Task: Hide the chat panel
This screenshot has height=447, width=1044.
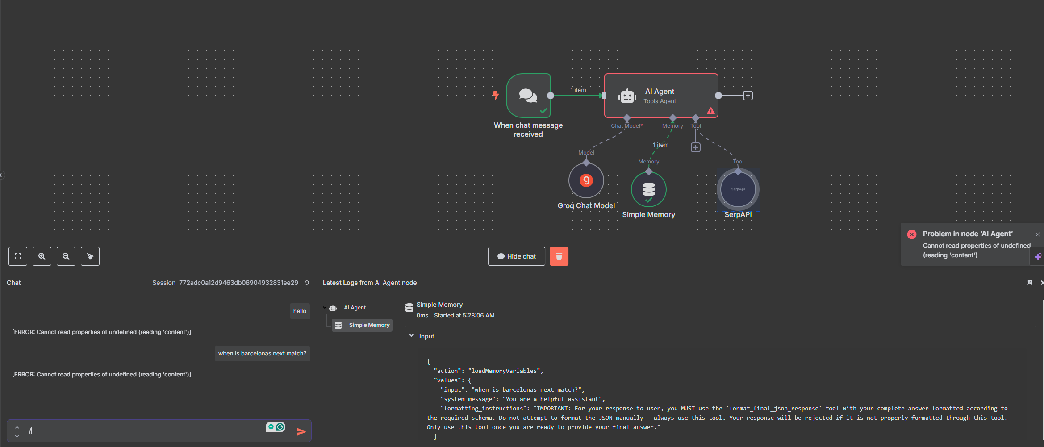Action: 517,256
